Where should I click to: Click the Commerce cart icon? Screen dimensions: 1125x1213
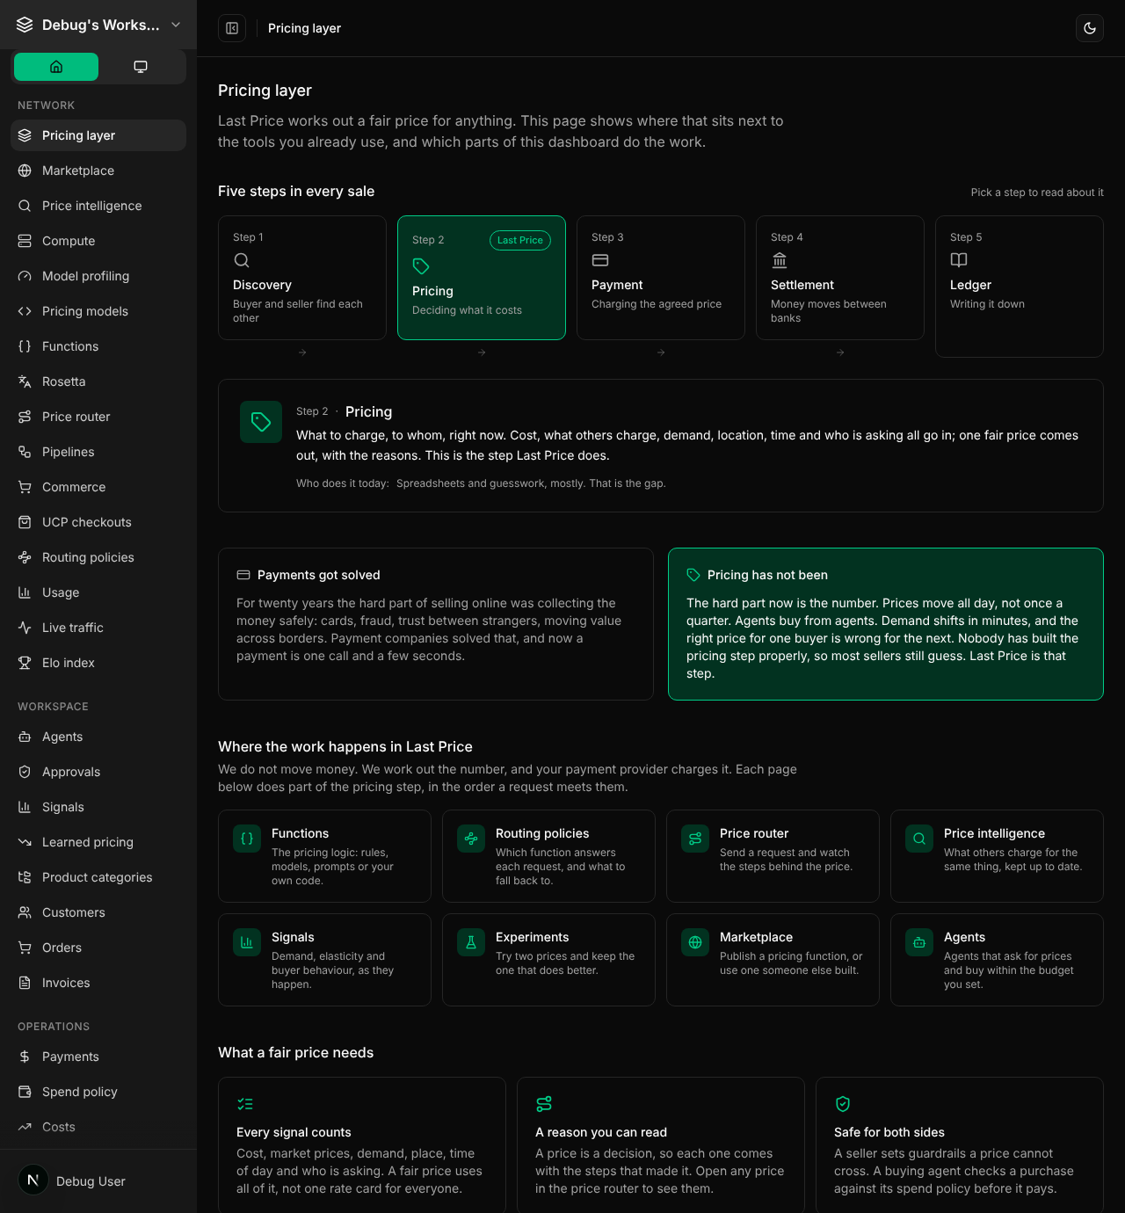click(x=25, y=487)
